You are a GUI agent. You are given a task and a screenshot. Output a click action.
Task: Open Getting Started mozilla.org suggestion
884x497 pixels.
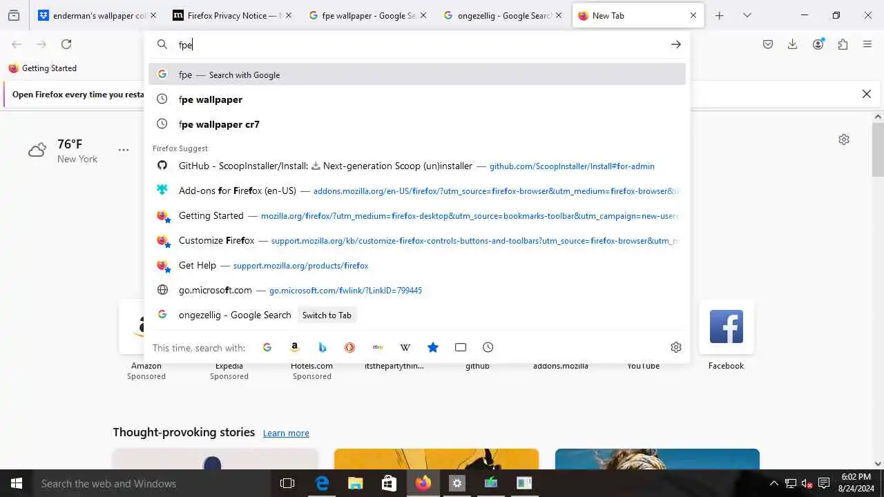[417, 215]
